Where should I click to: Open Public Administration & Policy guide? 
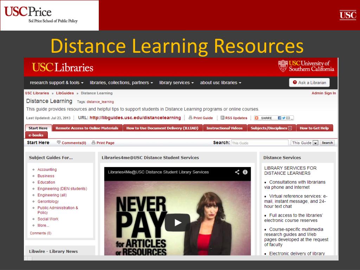(x=58, y=210)
